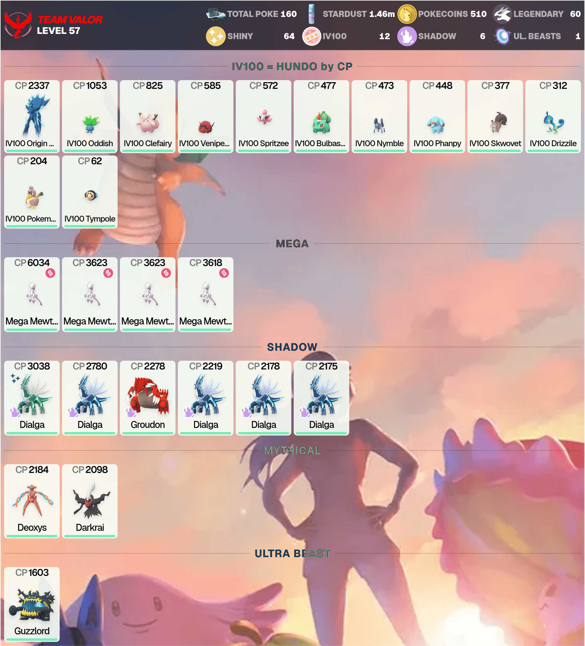
Task: Click the IV100 = HUNDO by CP heading
Action: pyautogui.click(x=292, y=66)
